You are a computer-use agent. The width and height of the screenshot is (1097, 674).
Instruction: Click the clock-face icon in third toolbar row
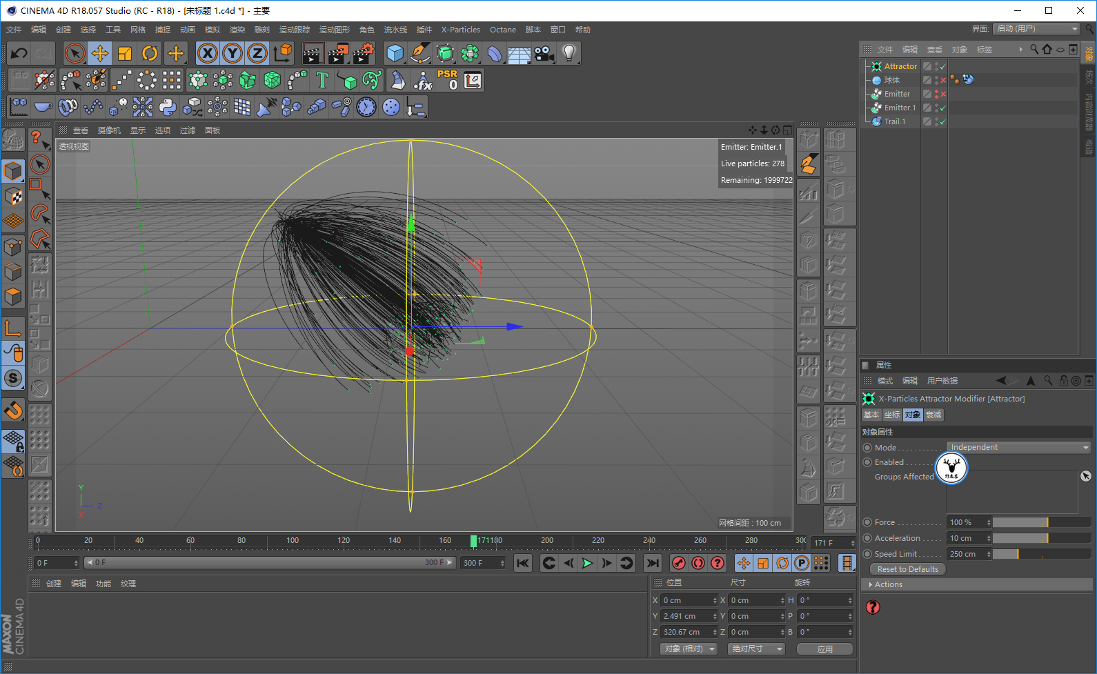click(366, 107)
